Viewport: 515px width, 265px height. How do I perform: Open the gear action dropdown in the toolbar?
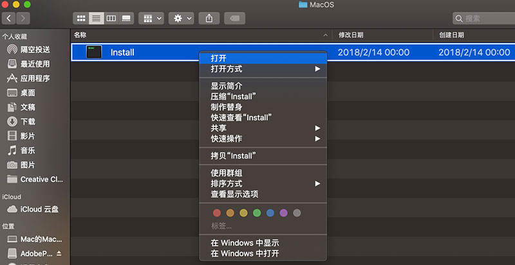181,18
